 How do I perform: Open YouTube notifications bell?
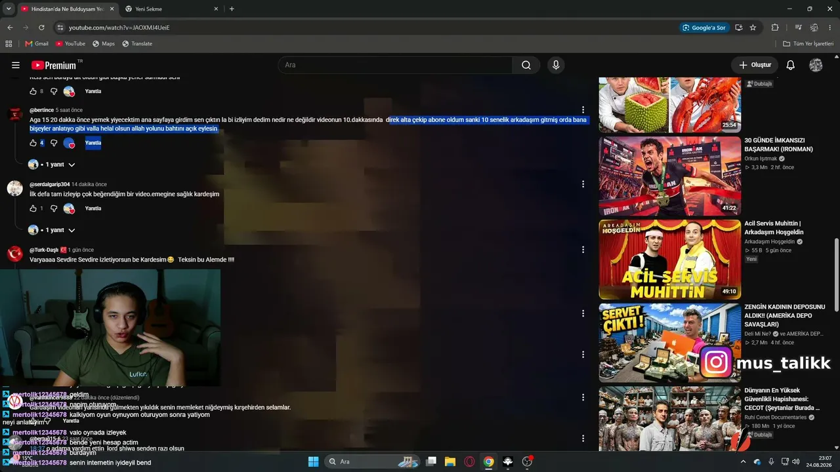coord(791,65)
